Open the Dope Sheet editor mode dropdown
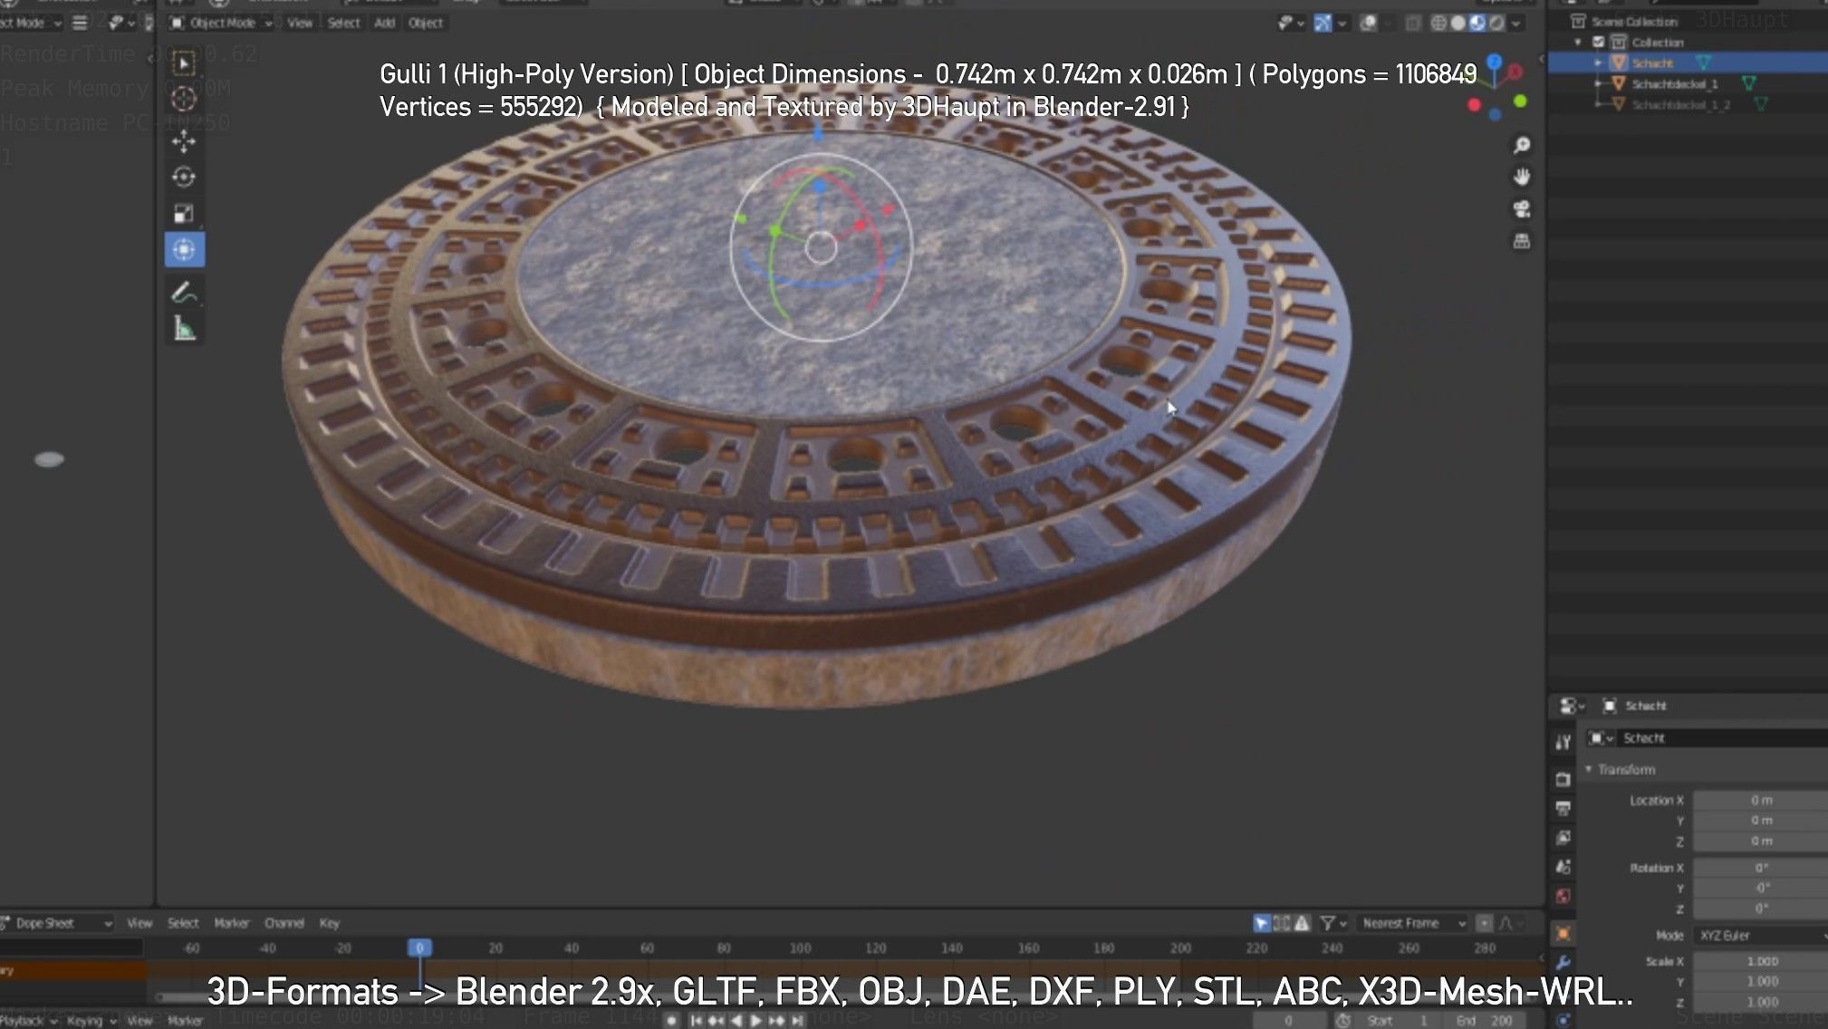 (56, 923)
